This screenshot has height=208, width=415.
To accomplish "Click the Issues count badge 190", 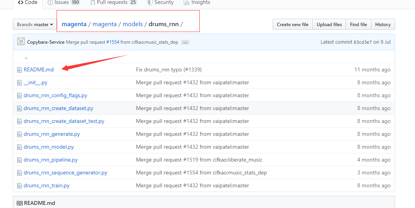I will [x=75, y=3].
